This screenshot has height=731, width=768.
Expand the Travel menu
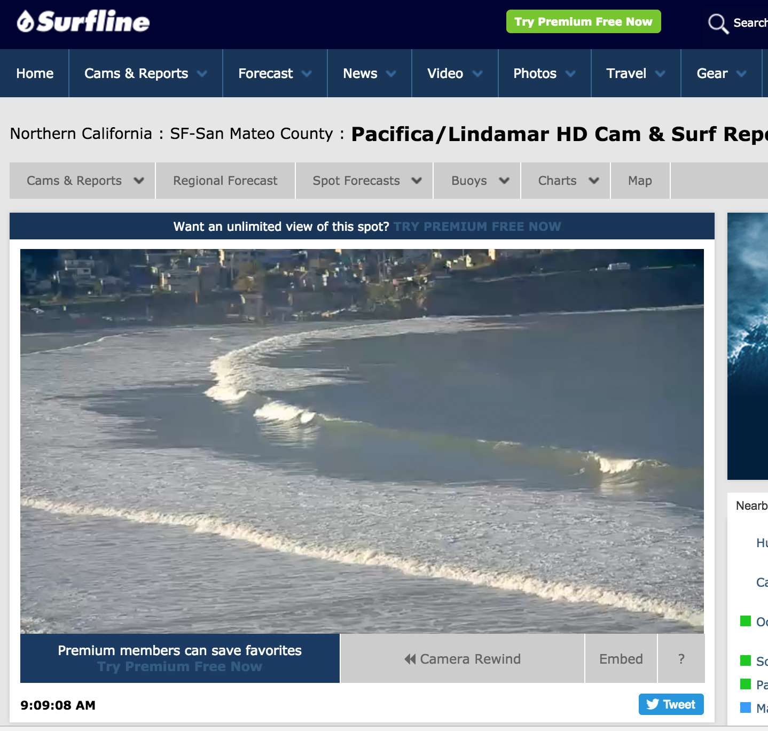pos(636,73)
